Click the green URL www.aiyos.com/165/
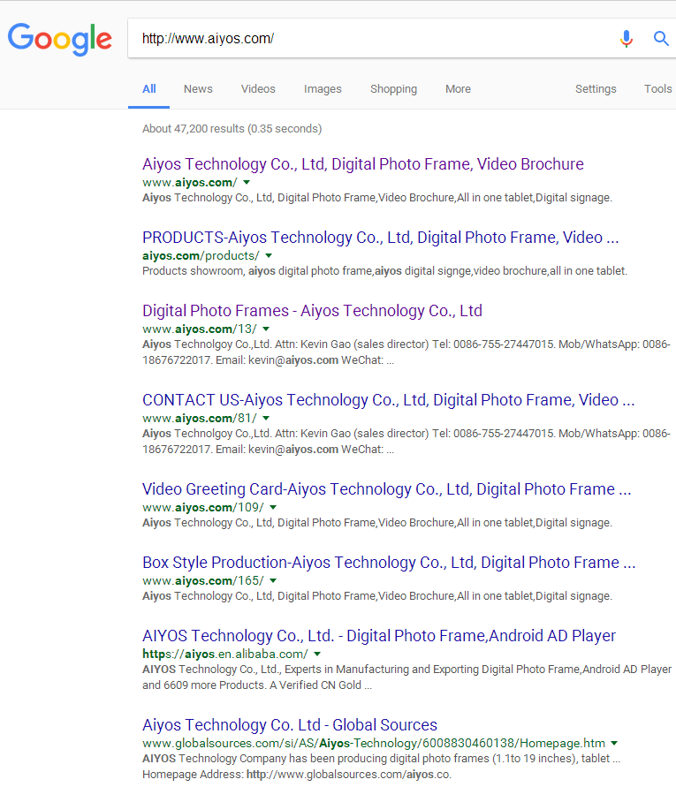The width and height of the screenshot is (676, 787). pyautogui.click(x=203, y=581)
